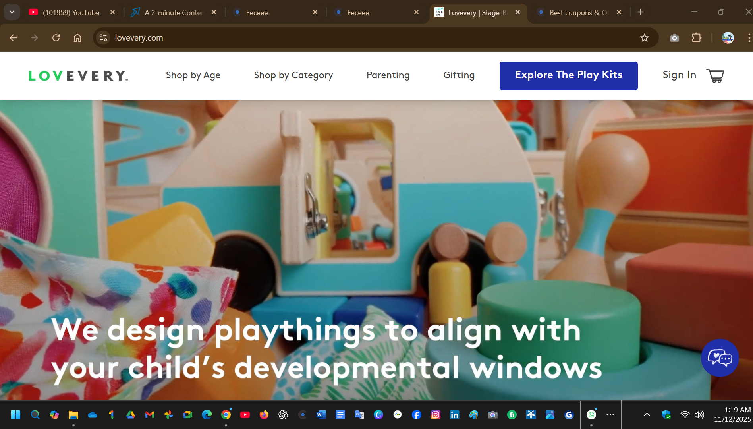Click the Sign In link
Image resolution: width=753 pixels, height=429 pixels.
[679, 75]
